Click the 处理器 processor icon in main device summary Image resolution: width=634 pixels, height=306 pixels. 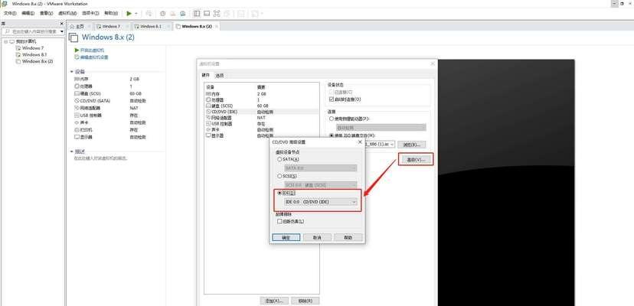[77, 86]
